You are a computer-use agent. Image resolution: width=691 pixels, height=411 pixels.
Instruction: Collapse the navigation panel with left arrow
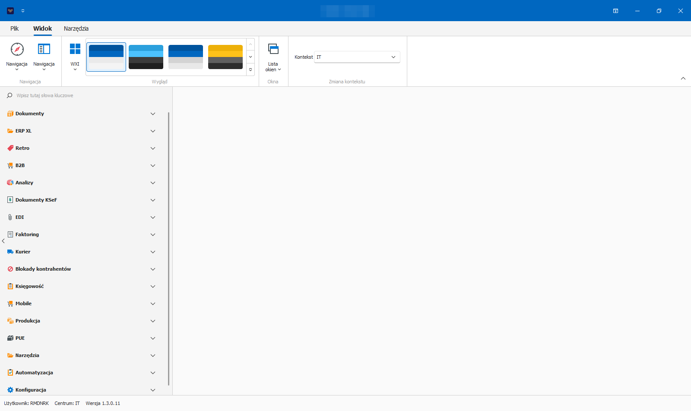pos(3,241)
